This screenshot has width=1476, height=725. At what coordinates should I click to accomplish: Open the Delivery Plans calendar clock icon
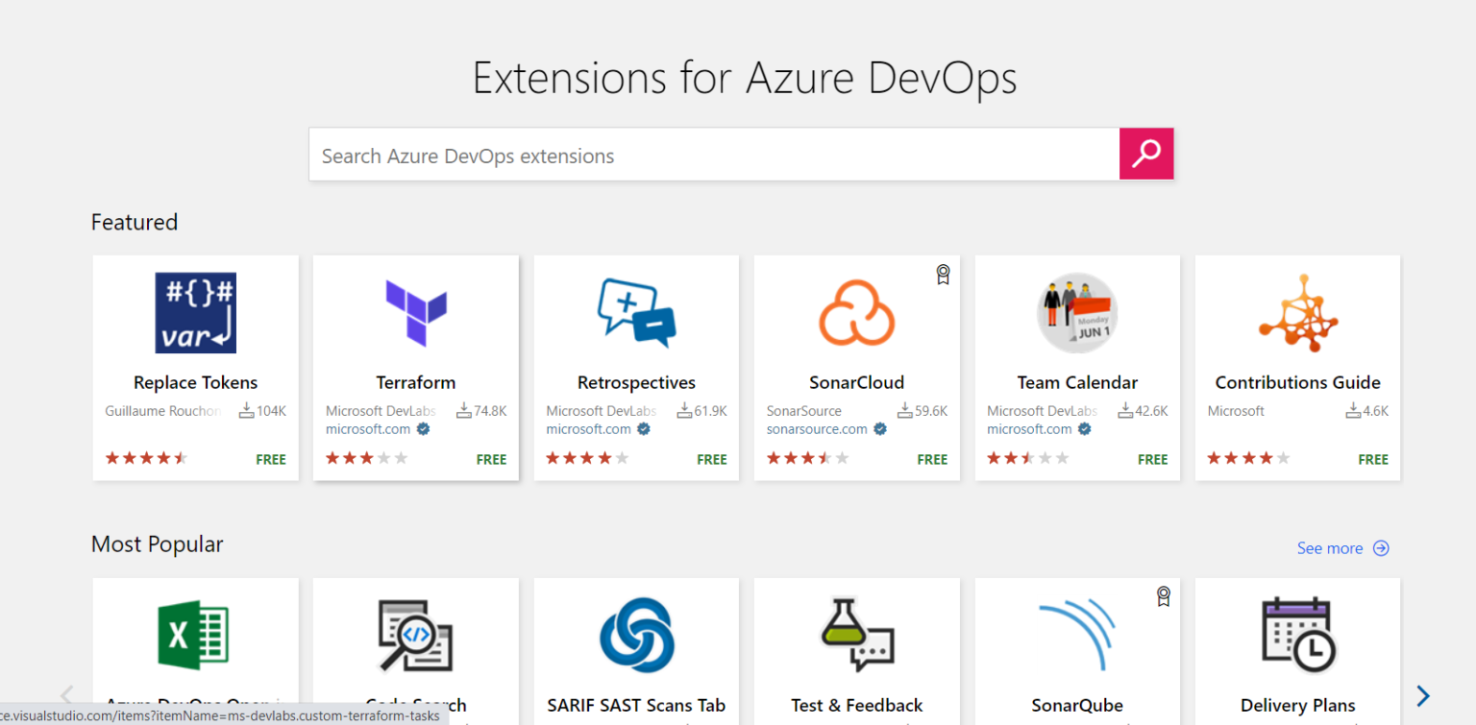coord(1297,635)
